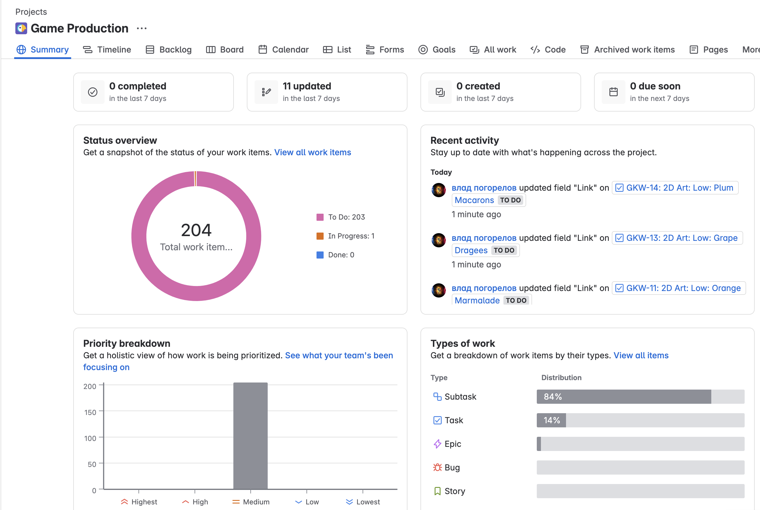Click the Subtask 84% distribution bar
The width and height of the screenshot is (760, 510).
tap(623, 396)
